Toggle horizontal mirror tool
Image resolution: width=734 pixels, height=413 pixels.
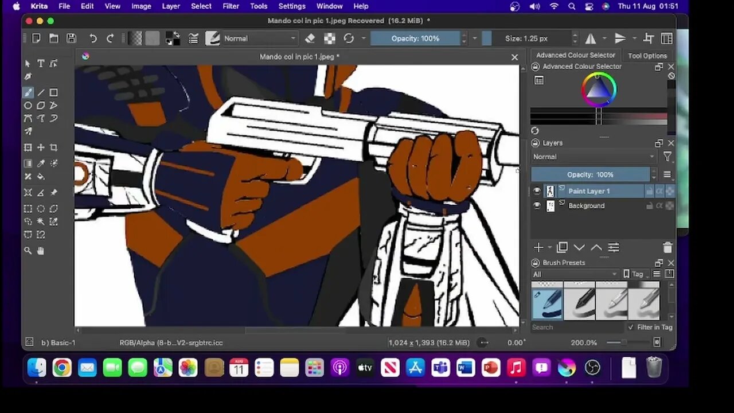pos(590,38)
